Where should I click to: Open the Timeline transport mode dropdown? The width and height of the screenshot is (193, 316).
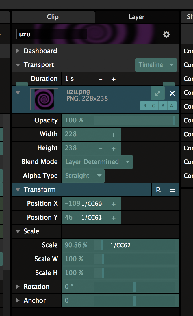156,65
